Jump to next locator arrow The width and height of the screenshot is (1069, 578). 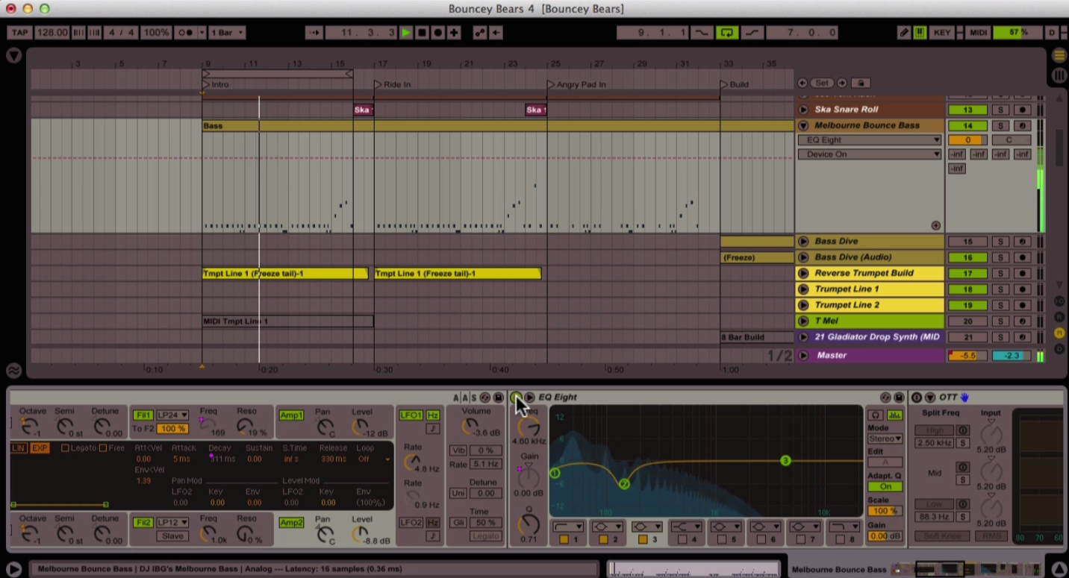841,83
